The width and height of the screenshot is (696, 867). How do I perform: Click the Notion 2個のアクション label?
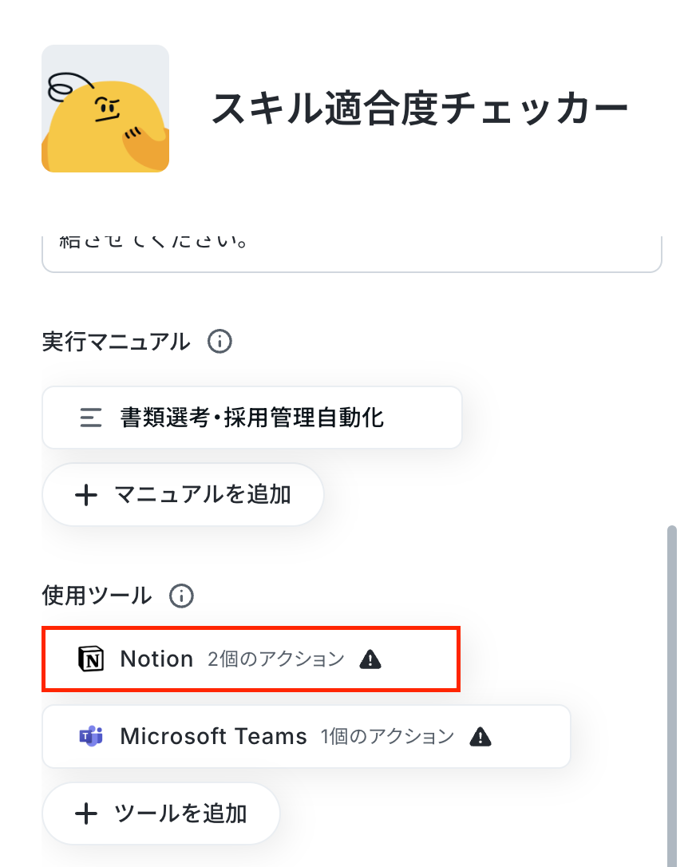click(x=276, y=659)
